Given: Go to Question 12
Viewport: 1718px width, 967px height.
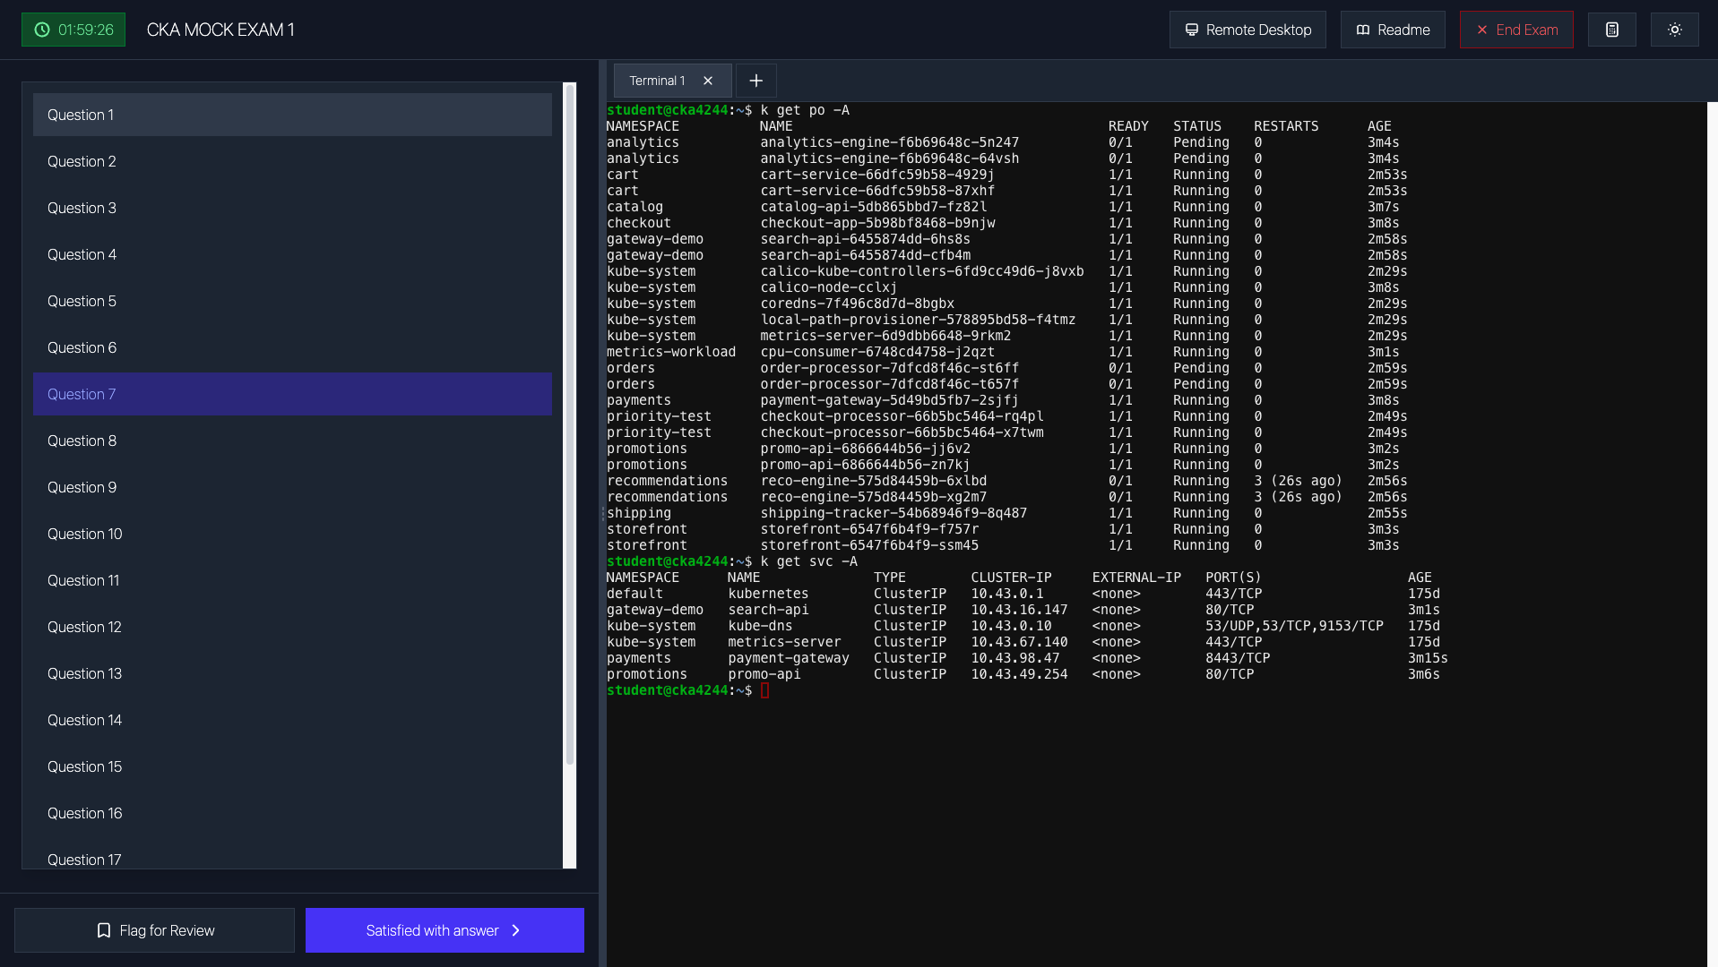Looking at the screenshot, I should (292, 627).
